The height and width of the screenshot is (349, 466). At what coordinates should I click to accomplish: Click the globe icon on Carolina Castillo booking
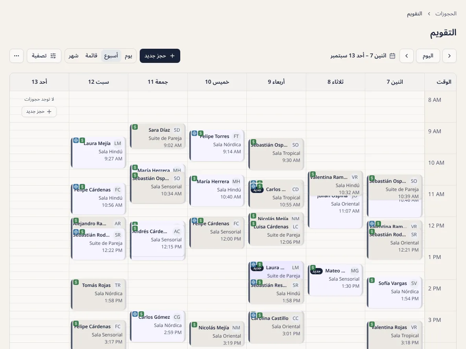click(253, 315)
